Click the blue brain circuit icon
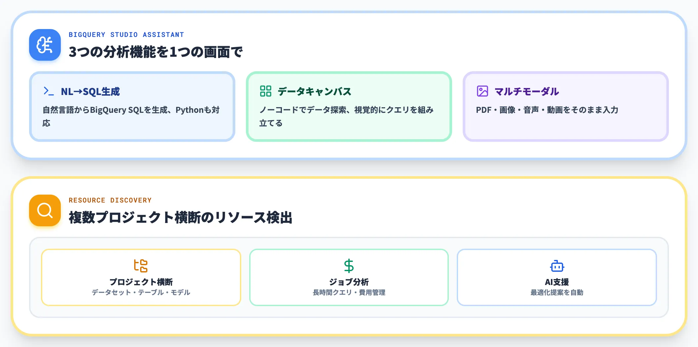Screen dimensions: 698x347 tap(45, 45)
